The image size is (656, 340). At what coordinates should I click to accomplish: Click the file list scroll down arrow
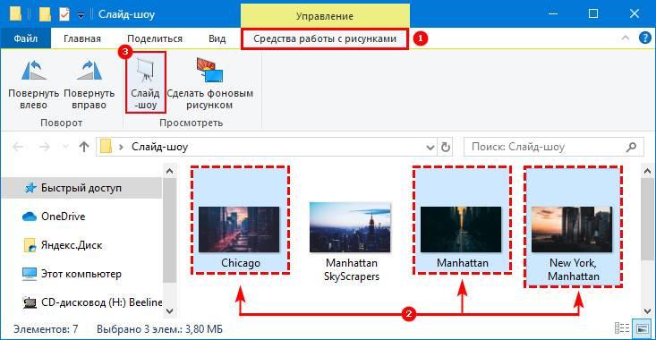coord(648,310)
